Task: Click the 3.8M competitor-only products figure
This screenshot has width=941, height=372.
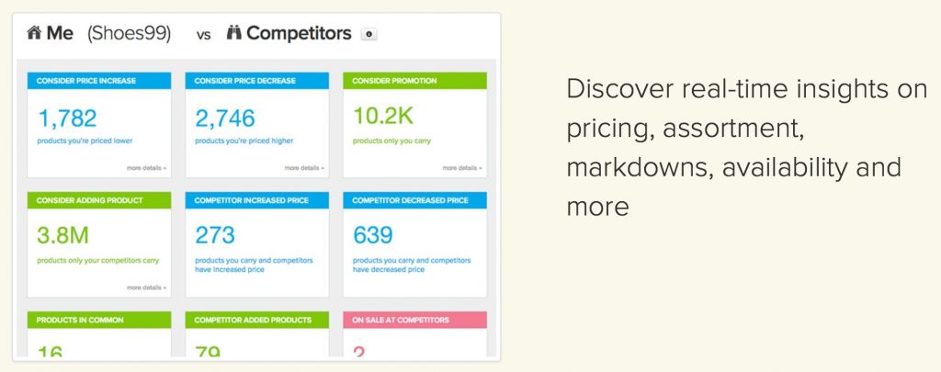Action: pos(62,236)
